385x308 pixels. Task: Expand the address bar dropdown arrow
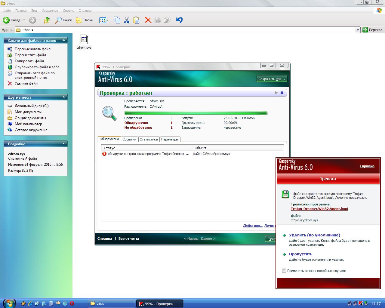click(x=358, y=30)
